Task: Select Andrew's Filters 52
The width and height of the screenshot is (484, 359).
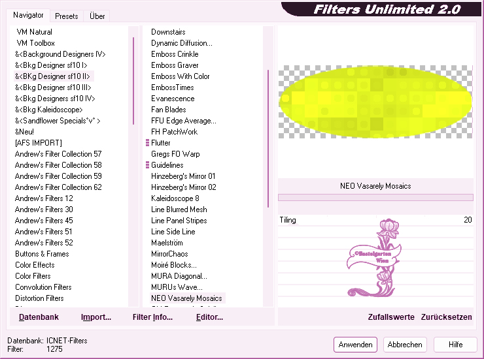Action: [44, 243]
